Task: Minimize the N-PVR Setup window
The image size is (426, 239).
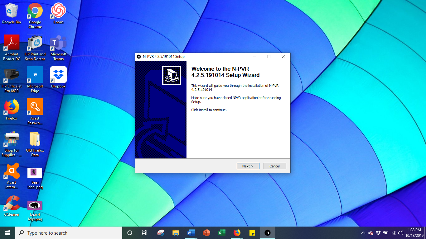Action: [254, 57]
